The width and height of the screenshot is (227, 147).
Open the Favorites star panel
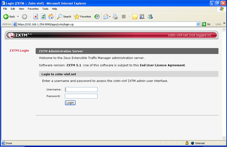tap(82, 17)
